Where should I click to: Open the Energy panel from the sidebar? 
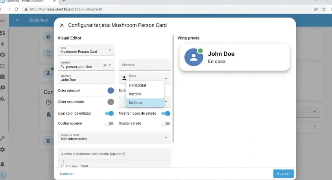[3, 44]
